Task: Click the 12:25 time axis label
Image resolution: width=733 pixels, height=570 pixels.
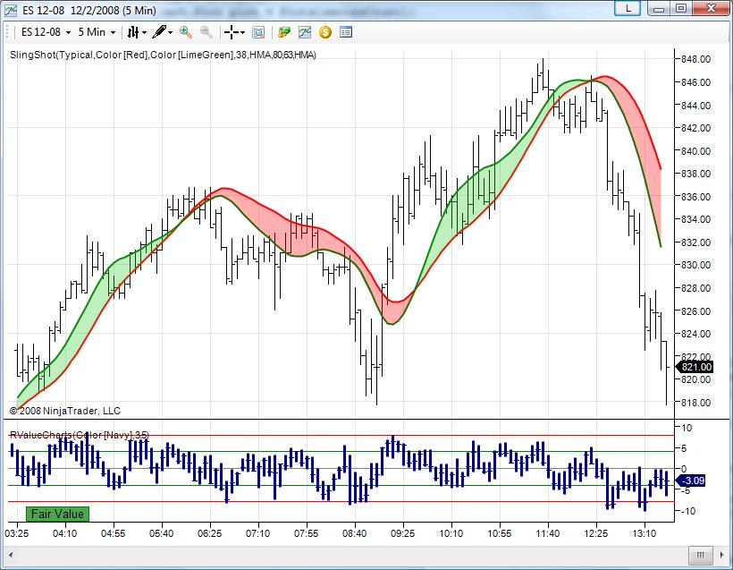Action: pos(596,533)
